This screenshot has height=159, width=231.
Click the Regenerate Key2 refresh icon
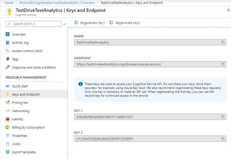[x=111, y=22]
